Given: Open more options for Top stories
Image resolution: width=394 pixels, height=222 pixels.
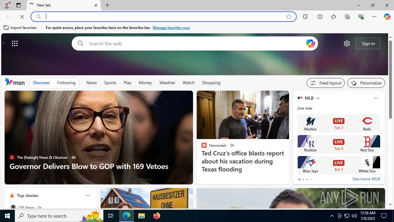Looking at the screenshot, I should 87,195.
